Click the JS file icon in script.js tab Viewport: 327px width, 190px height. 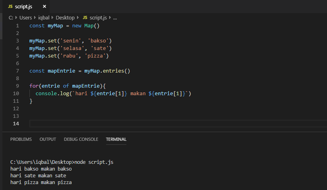10,6
